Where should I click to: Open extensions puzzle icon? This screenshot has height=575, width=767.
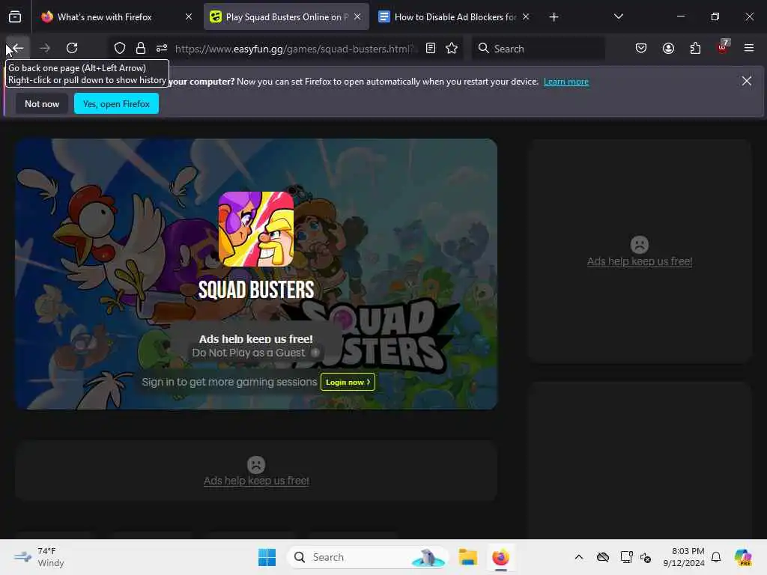695,48
